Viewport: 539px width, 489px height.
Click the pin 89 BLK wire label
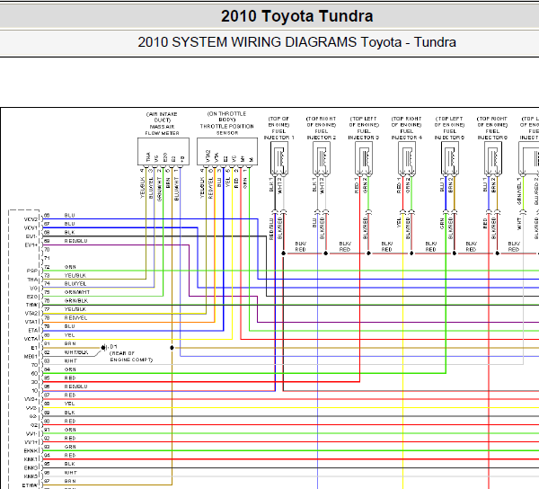(x=69, y=413)
